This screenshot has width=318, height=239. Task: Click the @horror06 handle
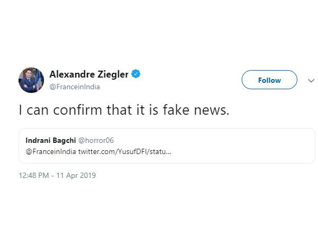pyautogui.click(x=96, y=141)
